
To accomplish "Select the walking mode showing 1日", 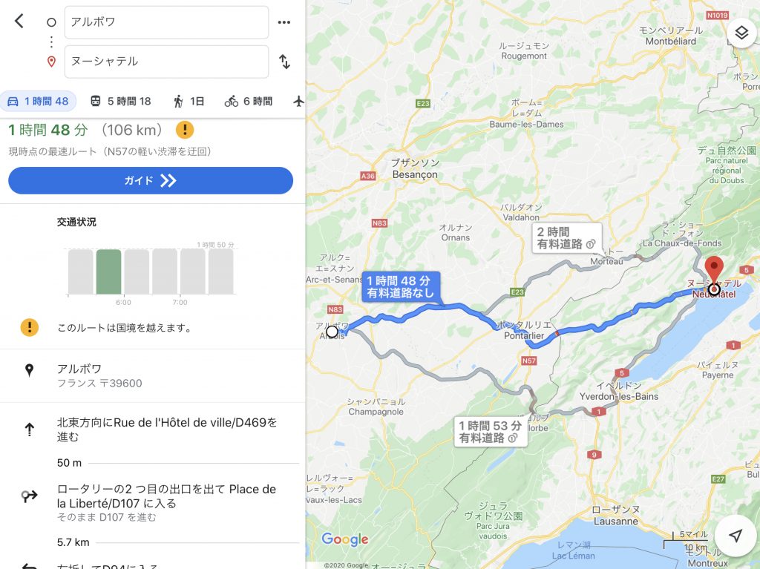I will 189,102.
